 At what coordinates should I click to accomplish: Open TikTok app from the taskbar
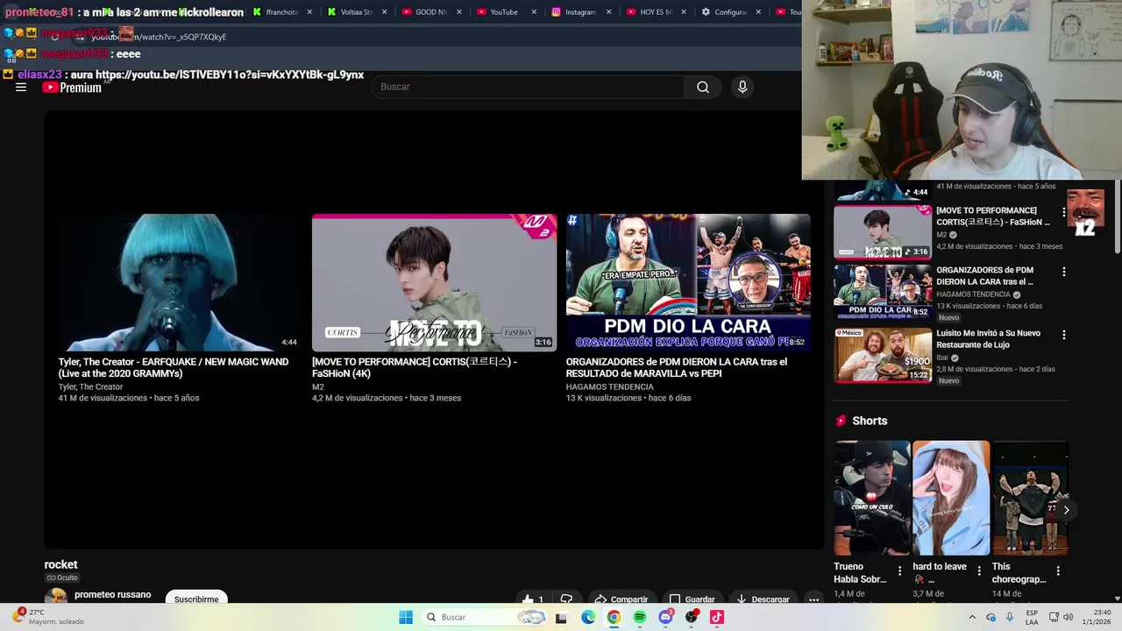717,617
